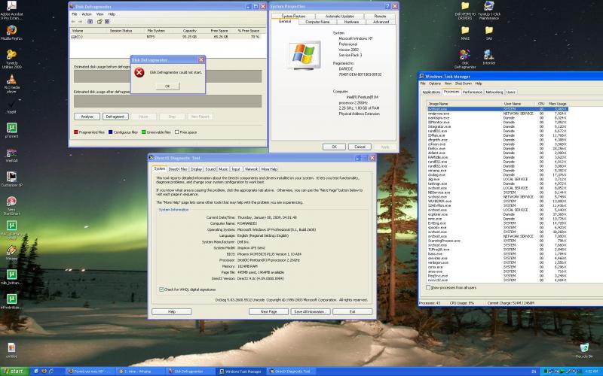This screenshot has width=603, height=376.
Task: Click Next Page in DirectX Diagnostic Tool
Action: (268, 312)
